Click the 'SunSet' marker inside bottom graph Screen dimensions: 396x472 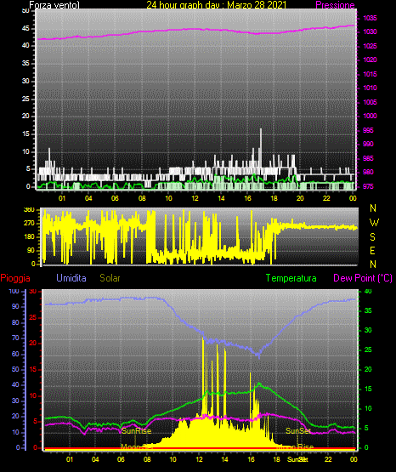coord(298,431)
